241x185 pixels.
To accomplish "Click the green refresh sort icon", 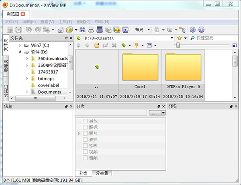I will tap(123, 45).
